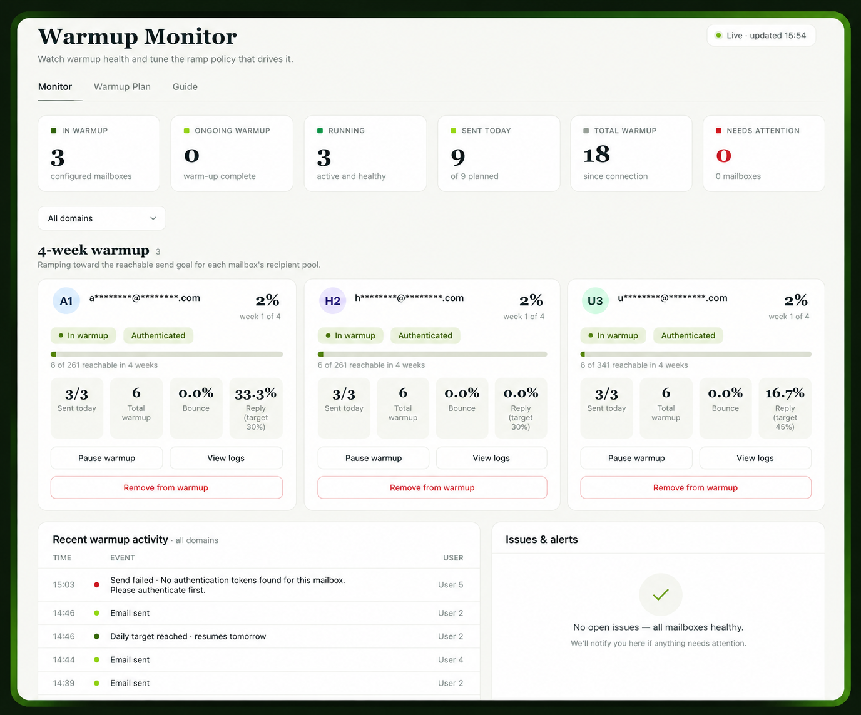Click the U3 mailbox avatar
Screen dimensions: 861x715
(x=595, y=301)
